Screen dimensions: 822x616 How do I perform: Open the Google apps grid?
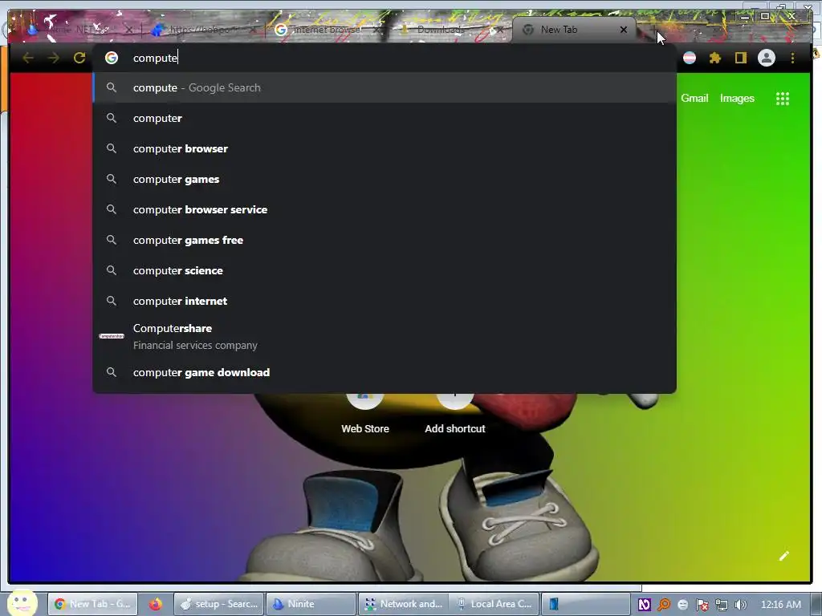pyautogui.click(x=782, y=99)
